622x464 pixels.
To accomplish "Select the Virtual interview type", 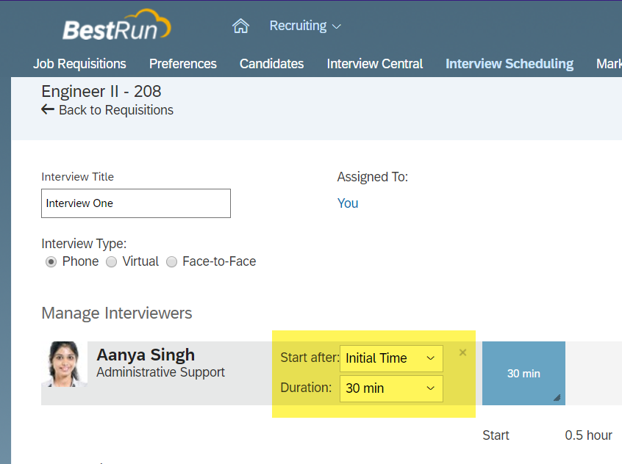I will [x=112, y=262].
